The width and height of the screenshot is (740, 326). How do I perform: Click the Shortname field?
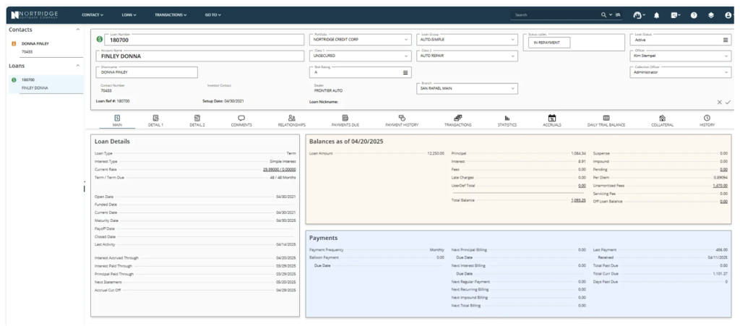point(147,72)
